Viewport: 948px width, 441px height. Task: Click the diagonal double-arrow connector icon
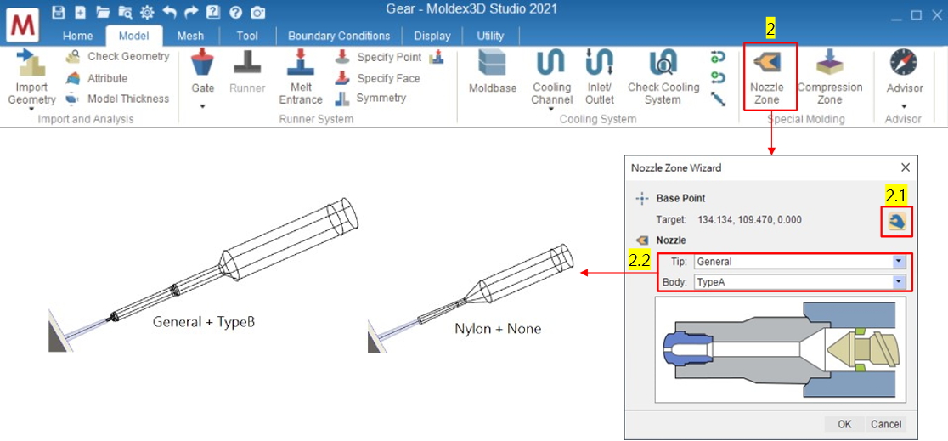coord(718,98)
